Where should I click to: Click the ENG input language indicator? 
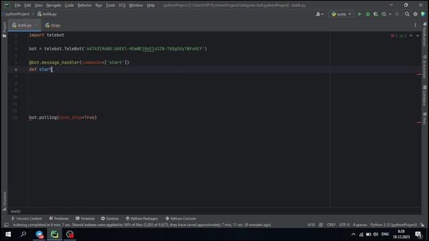coord(385,234)
